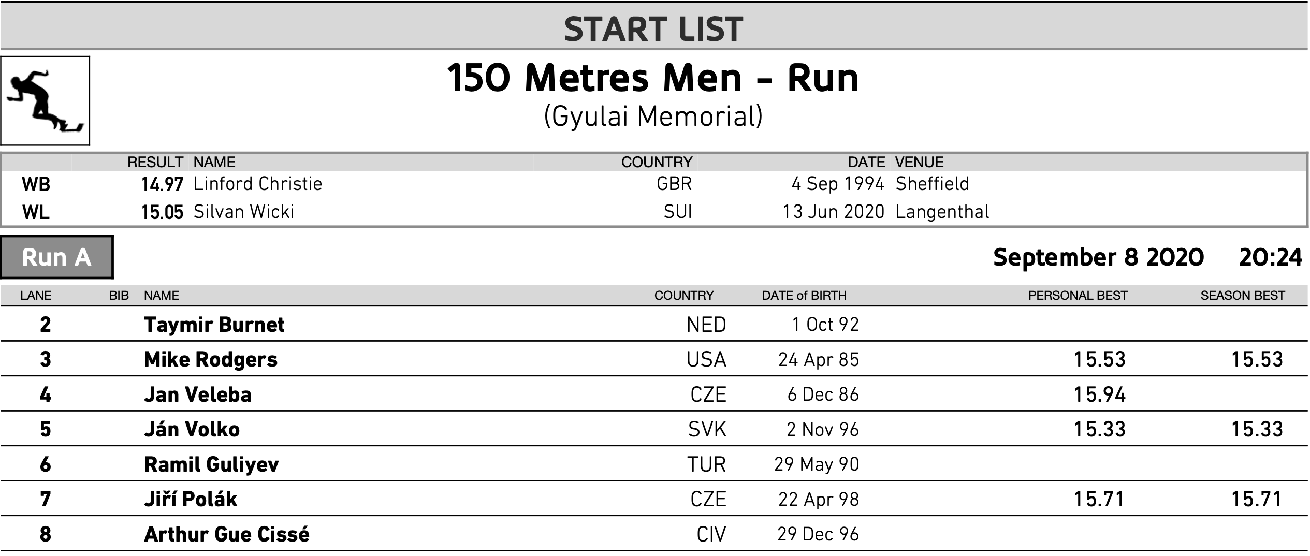Click the DATE of BIRTH column header
The width and height of the screenshot is (1310, 556).
pos(804,296)
